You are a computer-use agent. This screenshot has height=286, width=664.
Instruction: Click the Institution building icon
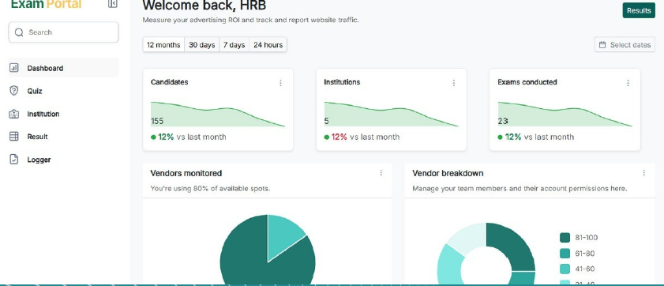pyautogui.click(x=14, y=114)
